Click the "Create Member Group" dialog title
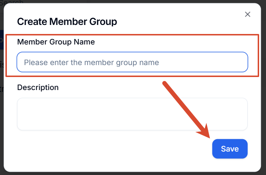The height and width of the screenshot is (175, 266). click(67, 22)
